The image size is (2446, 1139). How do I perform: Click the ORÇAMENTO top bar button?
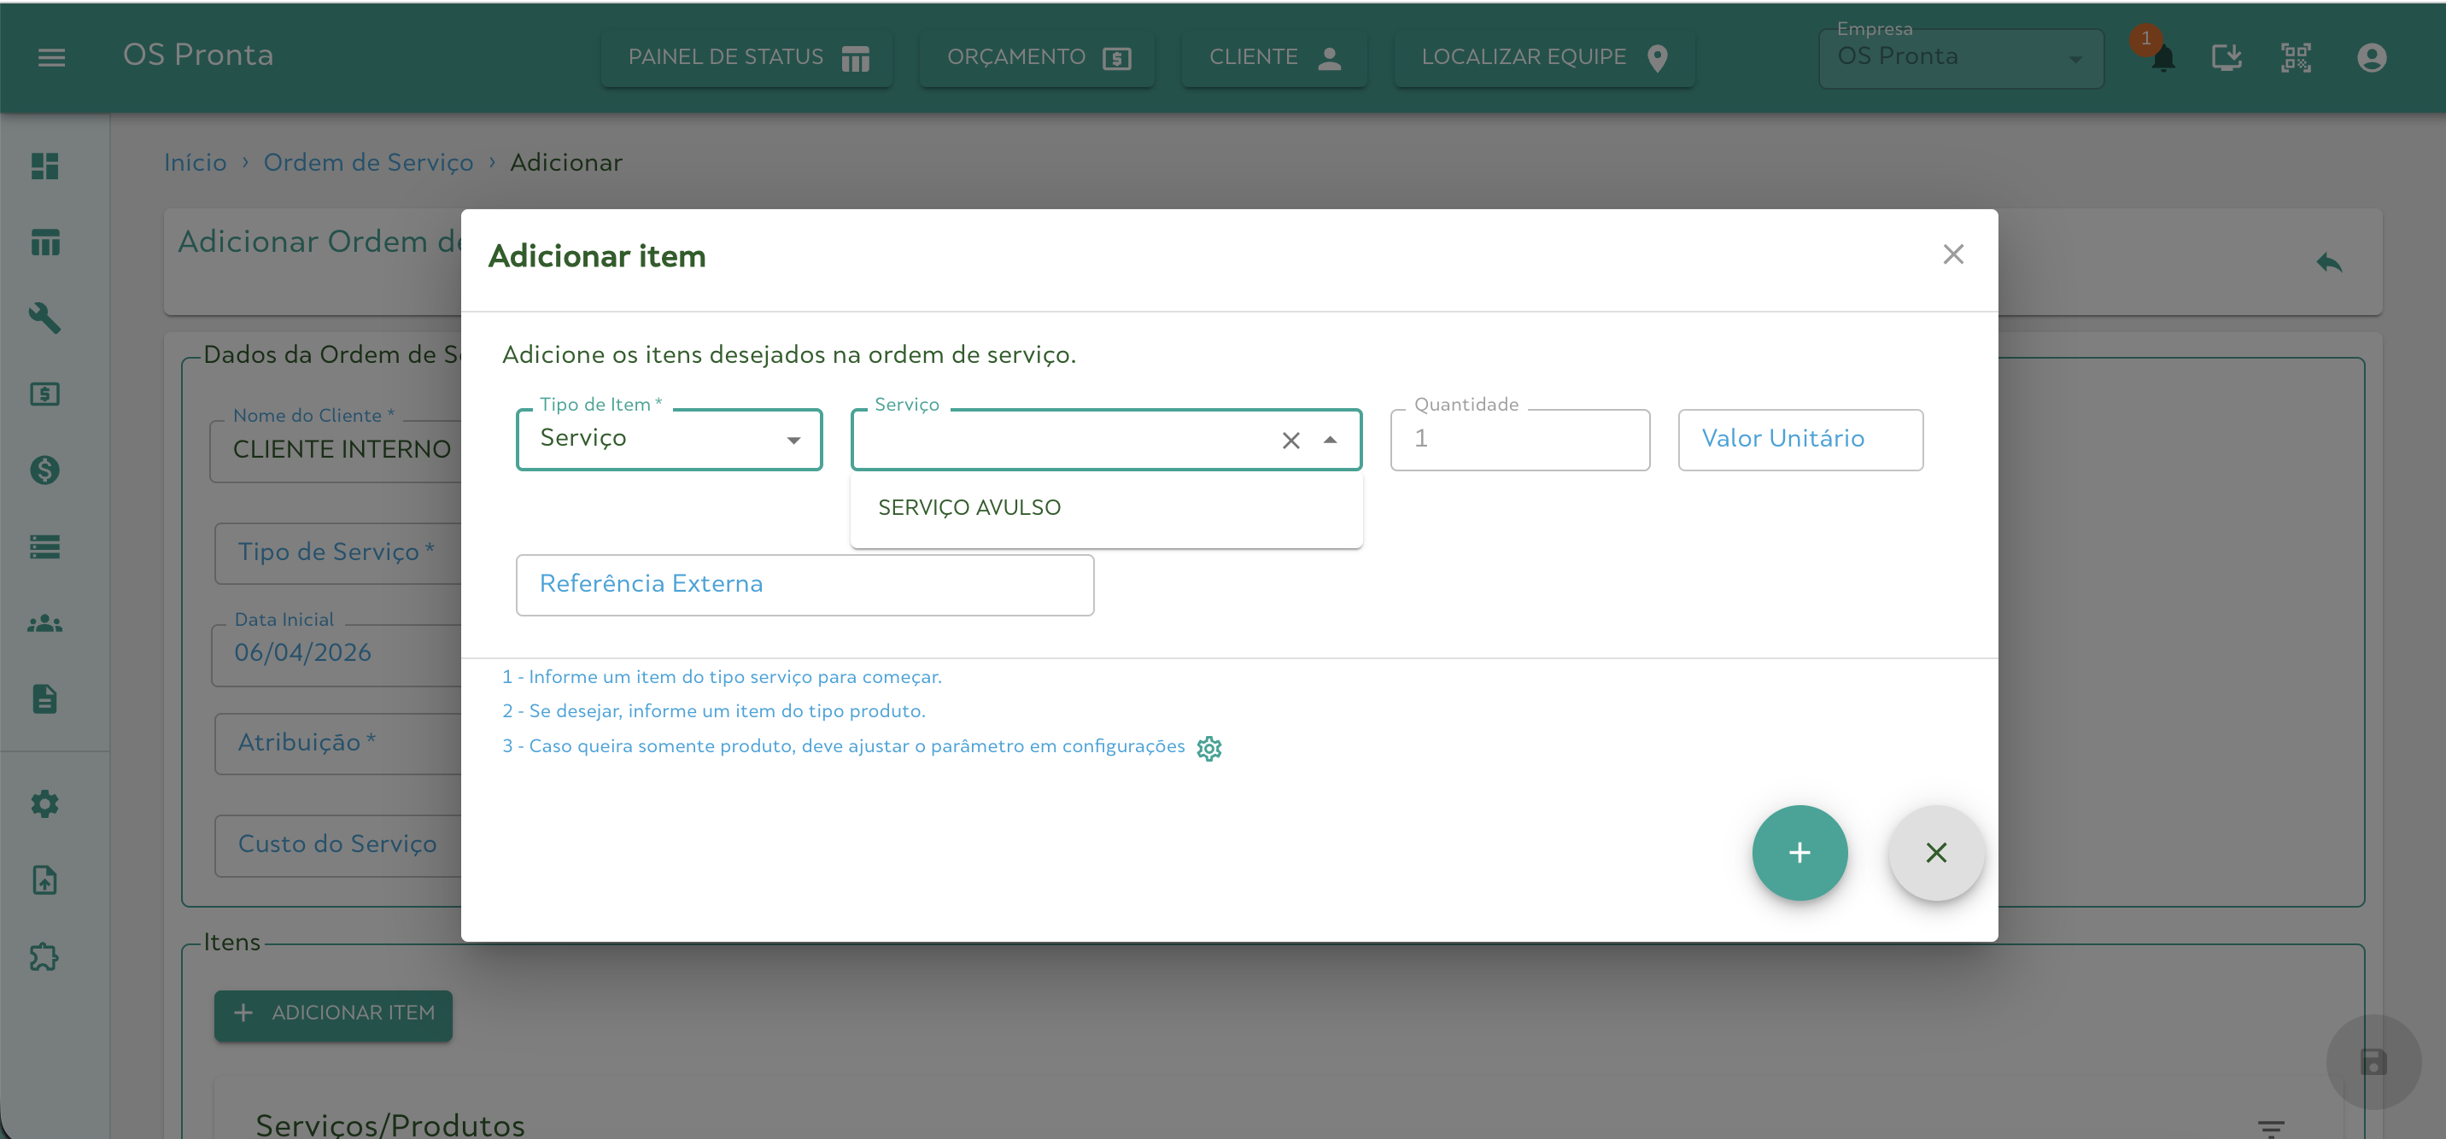tap(1037, 58)
